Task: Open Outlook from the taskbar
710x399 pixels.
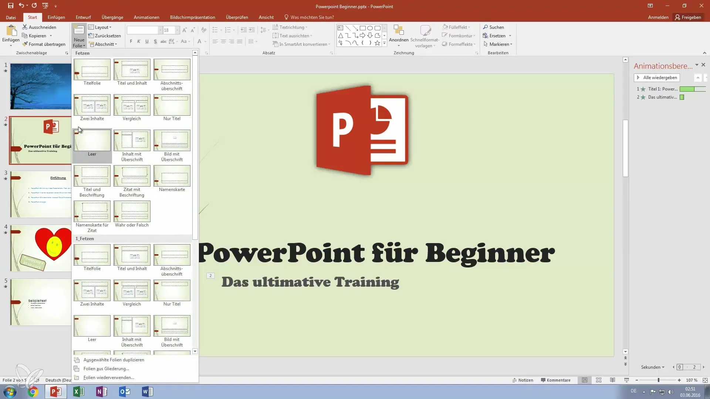Action: 125,392
